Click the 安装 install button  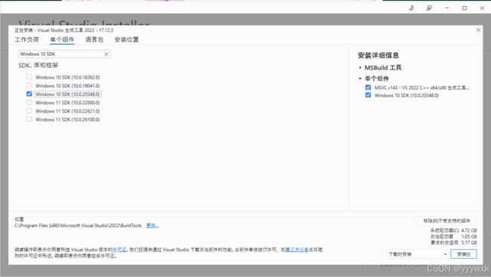coord(464,254)
